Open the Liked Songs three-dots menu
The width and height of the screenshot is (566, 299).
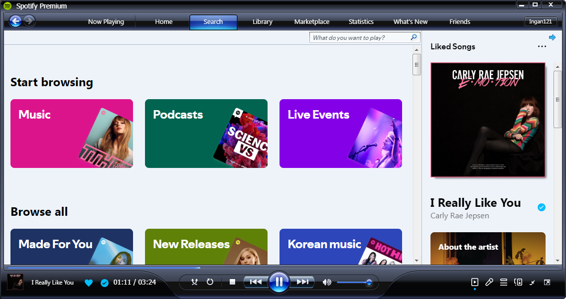point(542,46)
